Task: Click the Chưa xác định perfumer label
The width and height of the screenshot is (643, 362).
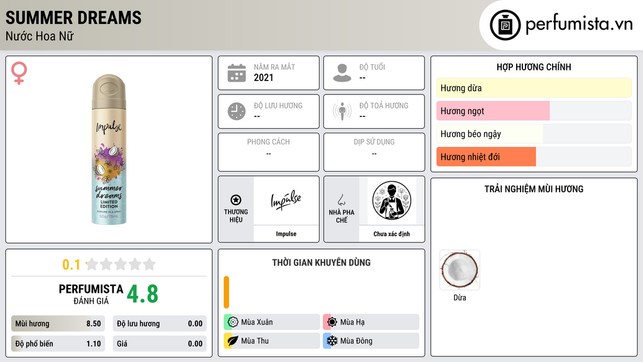Action: point(392,234)
